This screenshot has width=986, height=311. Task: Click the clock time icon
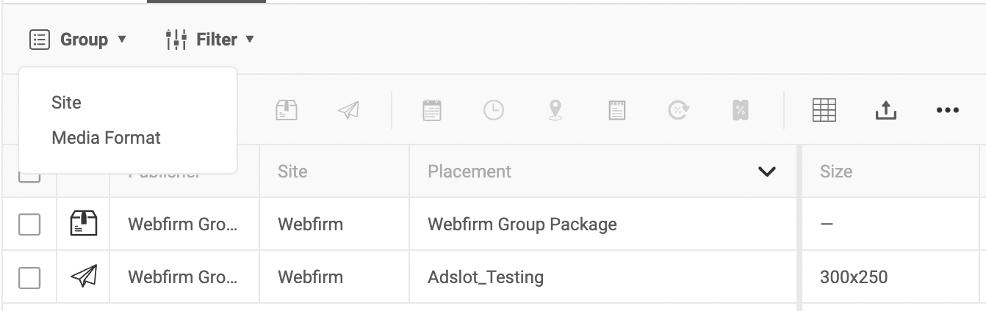(494, 110)
